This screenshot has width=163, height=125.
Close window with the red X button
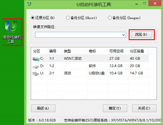[155, 4]
